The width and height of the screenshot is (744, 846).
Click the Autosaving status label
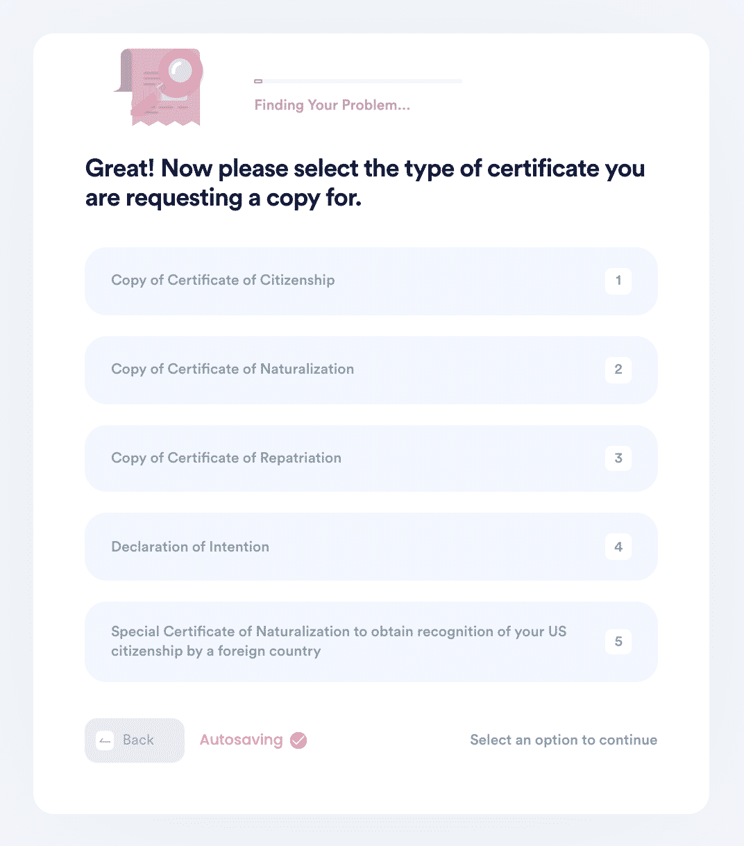[241, 740]
